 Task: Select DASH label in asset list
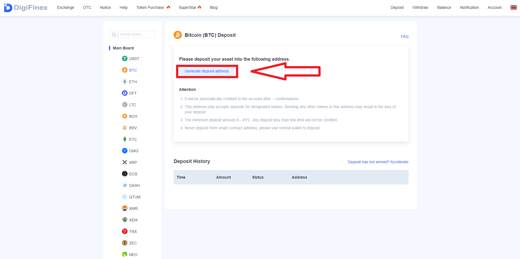point(134,185)
